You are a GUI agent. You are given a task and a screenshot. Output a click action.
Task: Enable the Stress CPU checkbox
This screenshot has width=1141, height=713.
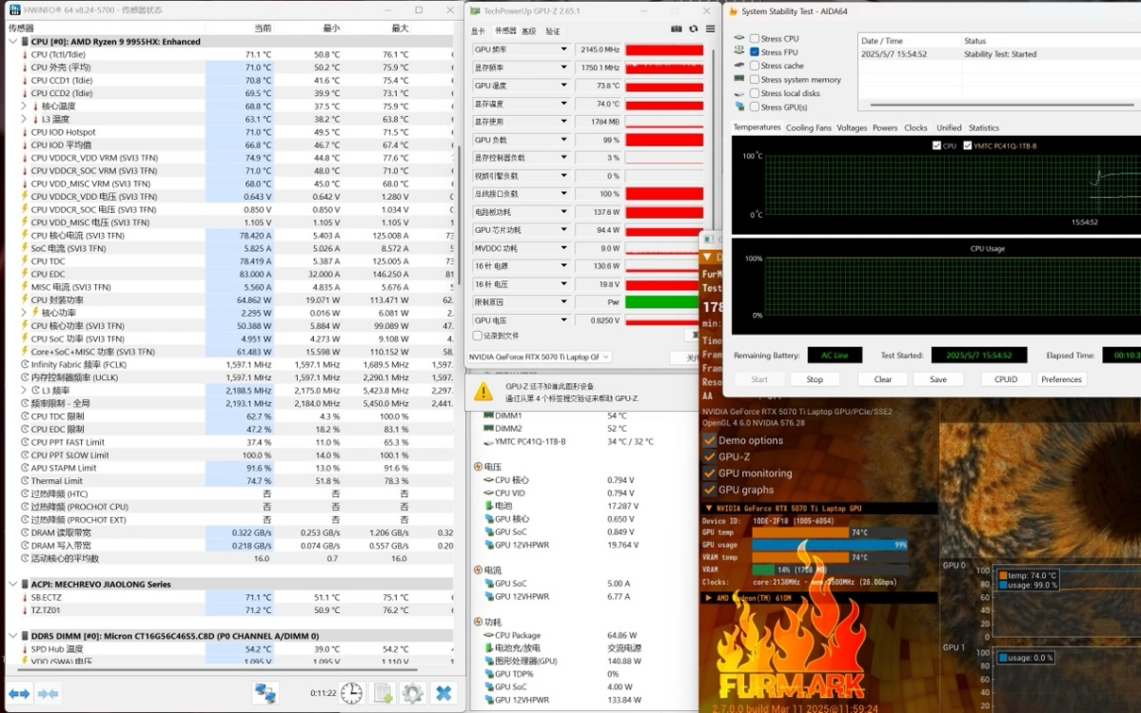755,39
